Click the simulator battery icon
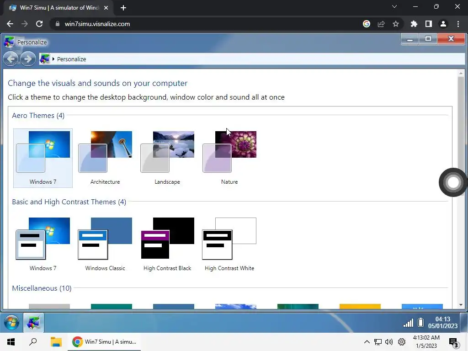The image size is (468, 351). (x=421, y=322)
